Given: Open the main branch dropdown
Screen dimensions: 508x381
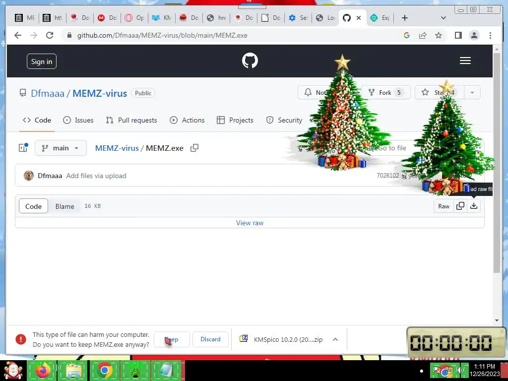Looking at the screenshot, I should [x=61, y=148].
